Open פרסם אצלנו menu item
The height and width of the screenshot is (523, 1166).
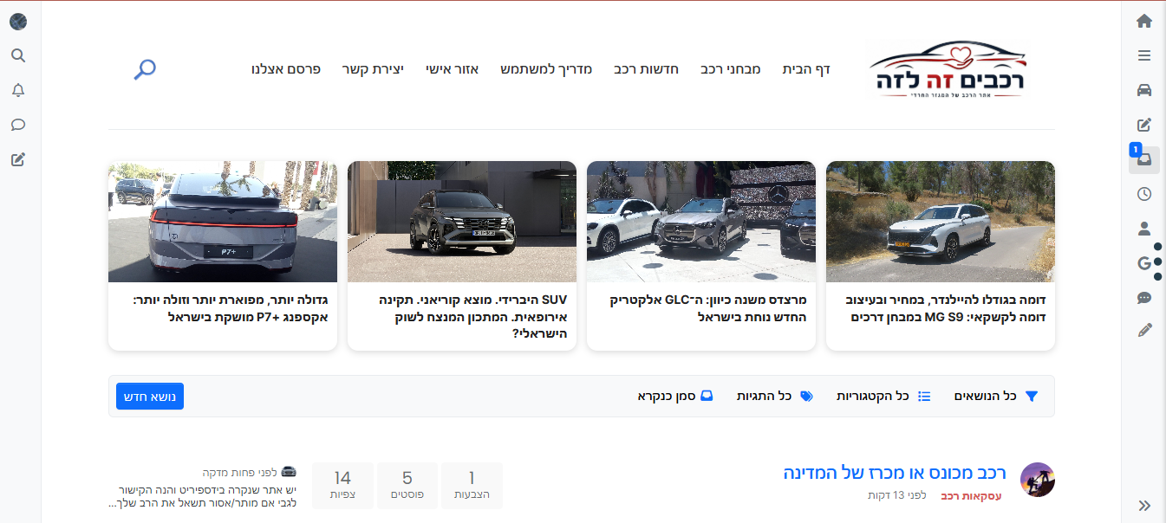tap(286, 69)
